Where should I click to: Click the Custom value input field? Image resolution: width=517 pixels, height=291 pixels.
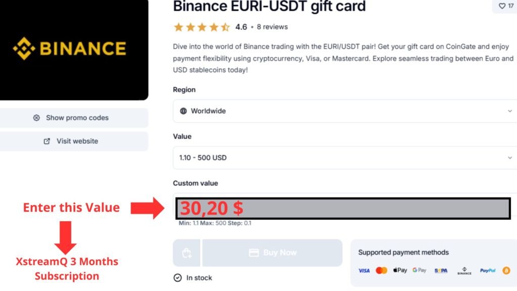[x=343, y=208]
